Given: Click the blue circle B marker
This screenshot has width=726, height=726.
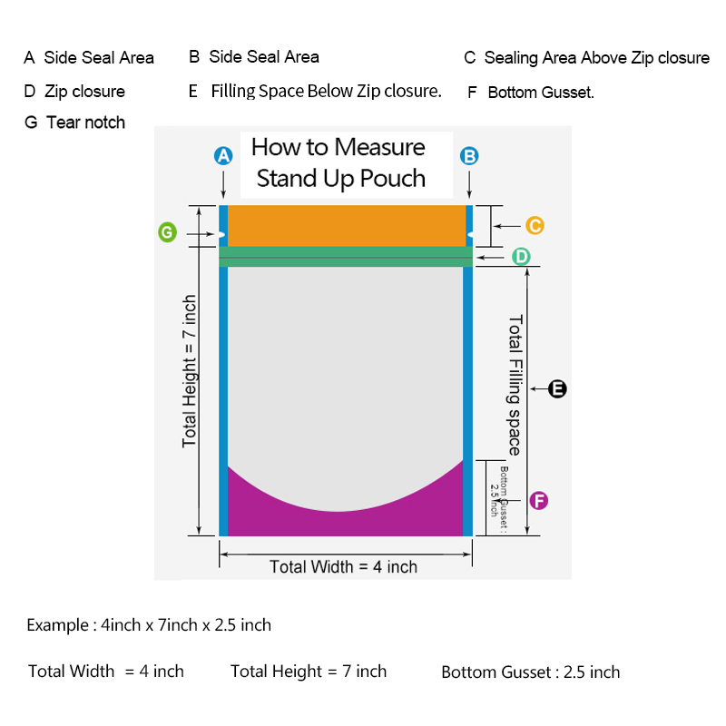Looking at the screenshot, I should [x=469, y=156].
